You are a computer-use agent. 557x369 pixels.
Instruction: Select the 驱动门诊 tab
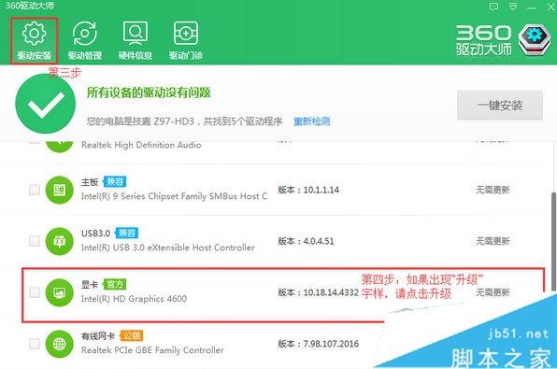click(186, 40)
